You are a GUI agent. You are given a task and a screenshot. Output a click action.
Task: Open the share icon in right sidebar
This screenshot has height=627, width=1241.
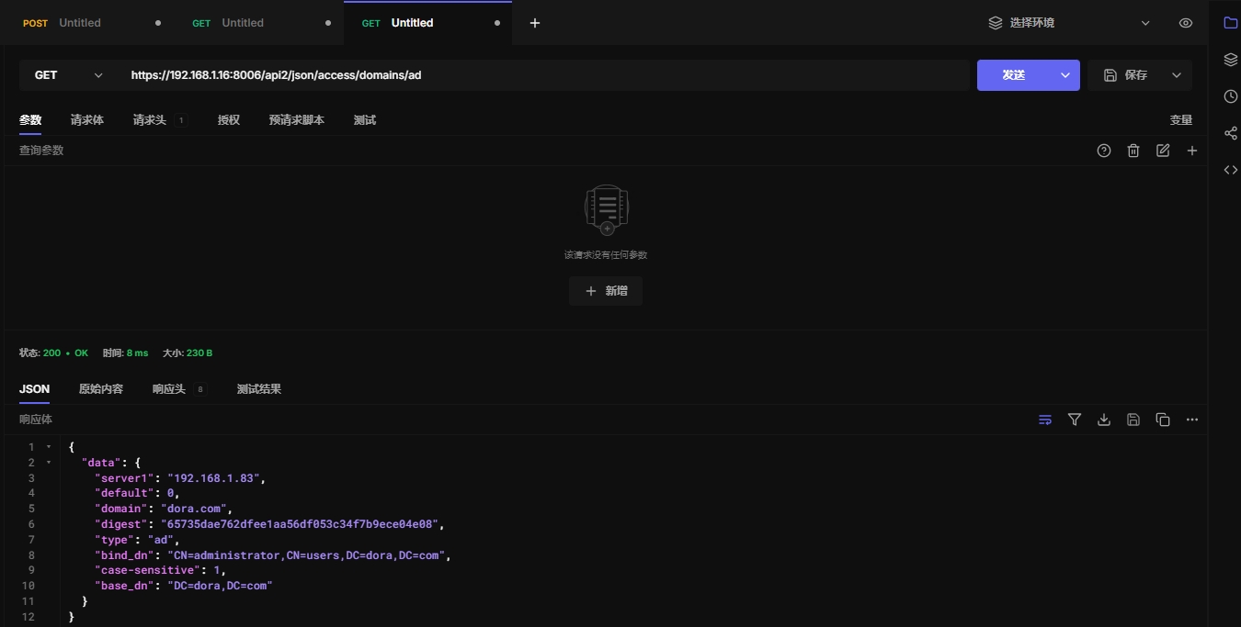[x=1230, y=133]
